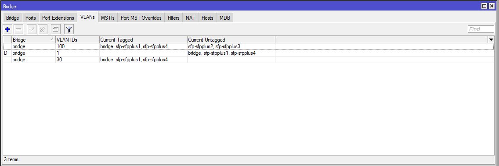Click tagged ports cell in VLAN 100 row
Image resolution: width=499 pixels, height=166 pixels.
[143, 46]
